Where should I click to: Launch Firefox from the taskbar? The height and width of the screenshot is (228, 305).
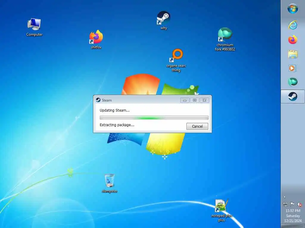coord(293,39)
